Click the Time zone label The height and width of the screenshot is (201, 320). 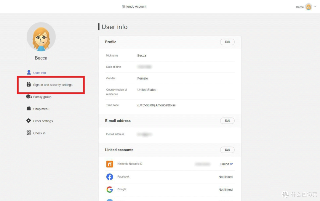[112, 105]
